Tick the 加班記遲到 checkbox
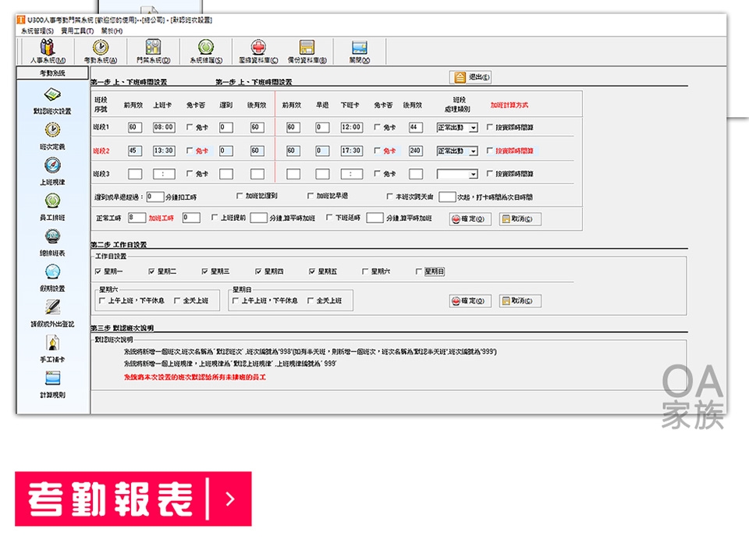 point(240,197)
